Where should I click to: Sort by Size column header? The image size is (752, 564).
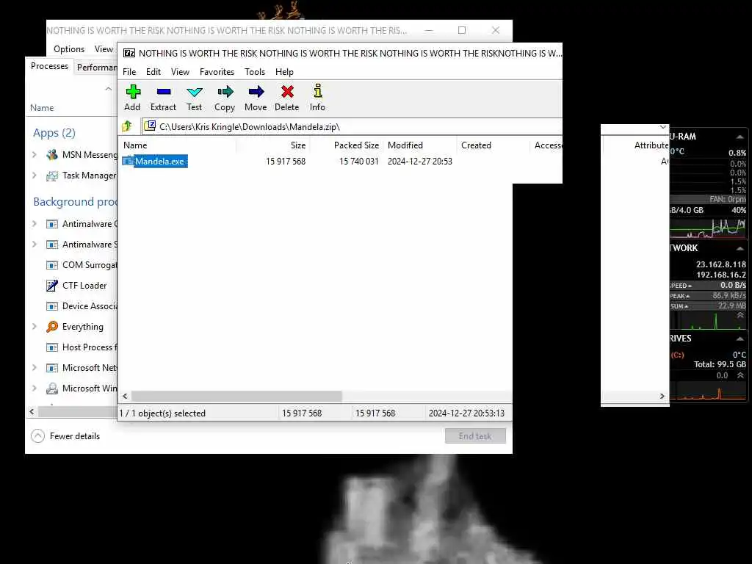pyautogui.click(x=273, y=145)
